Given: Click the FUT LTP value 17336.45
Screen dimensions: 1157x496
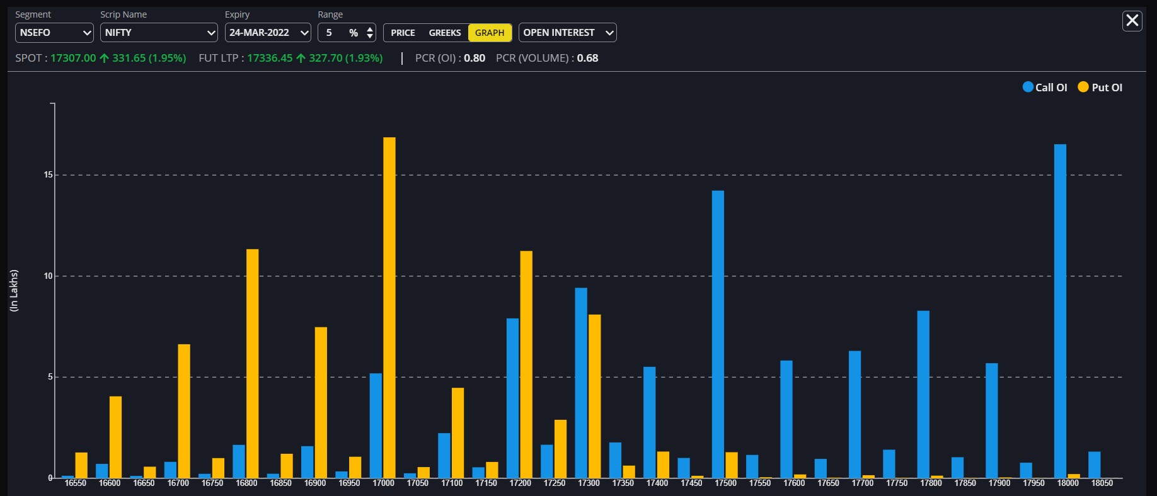Looking at the screenshot, I should pos(270,58).
